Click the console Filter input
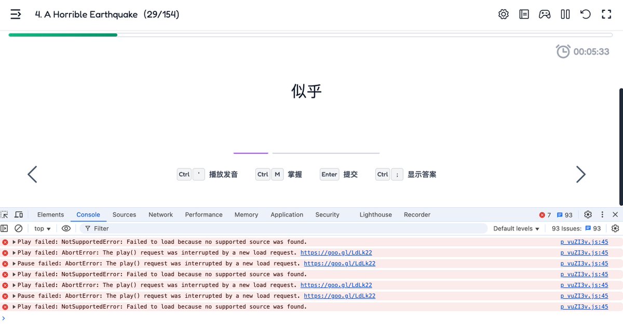This screenshot has height=324, width=623. pyautogui.click(x=283, y=228)
